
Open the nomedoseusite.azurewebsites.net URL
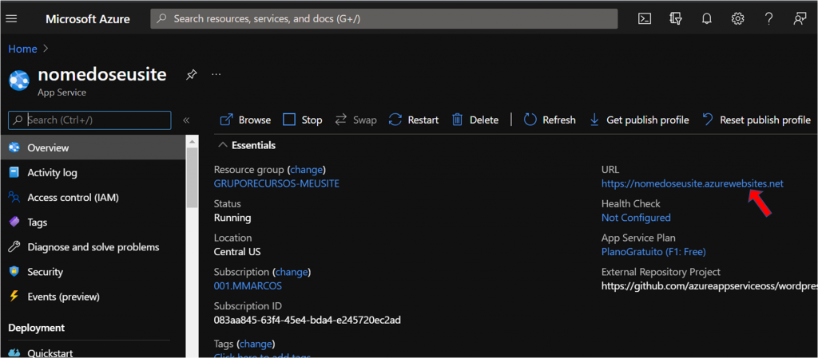pyautogui.click(x=693, y=183)
